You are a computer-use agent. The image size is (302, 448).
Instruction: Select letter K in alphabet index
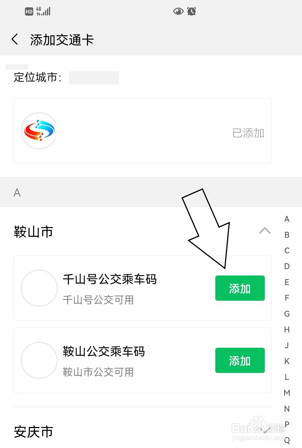pos(287,361)
